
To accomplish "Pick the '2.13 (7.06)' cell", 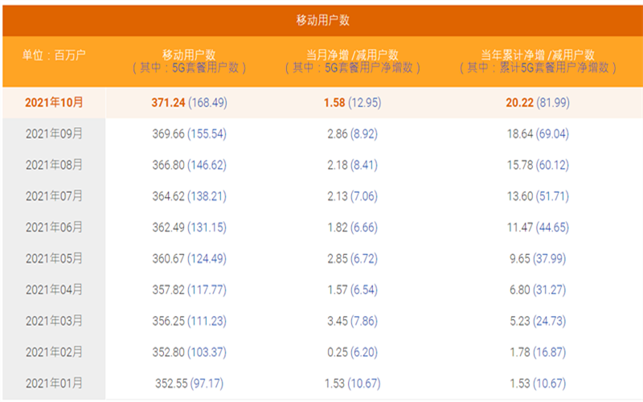I will 353,196.
